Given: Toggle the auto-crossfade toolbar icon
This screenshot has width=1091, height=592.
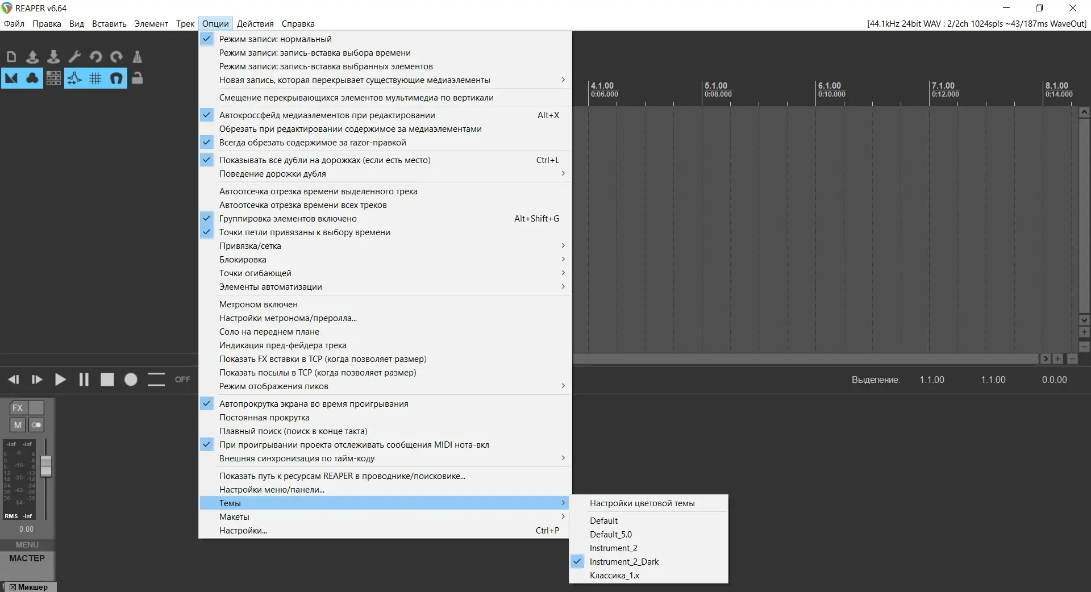Looking at the screenshot, I should tap(11, 78).
